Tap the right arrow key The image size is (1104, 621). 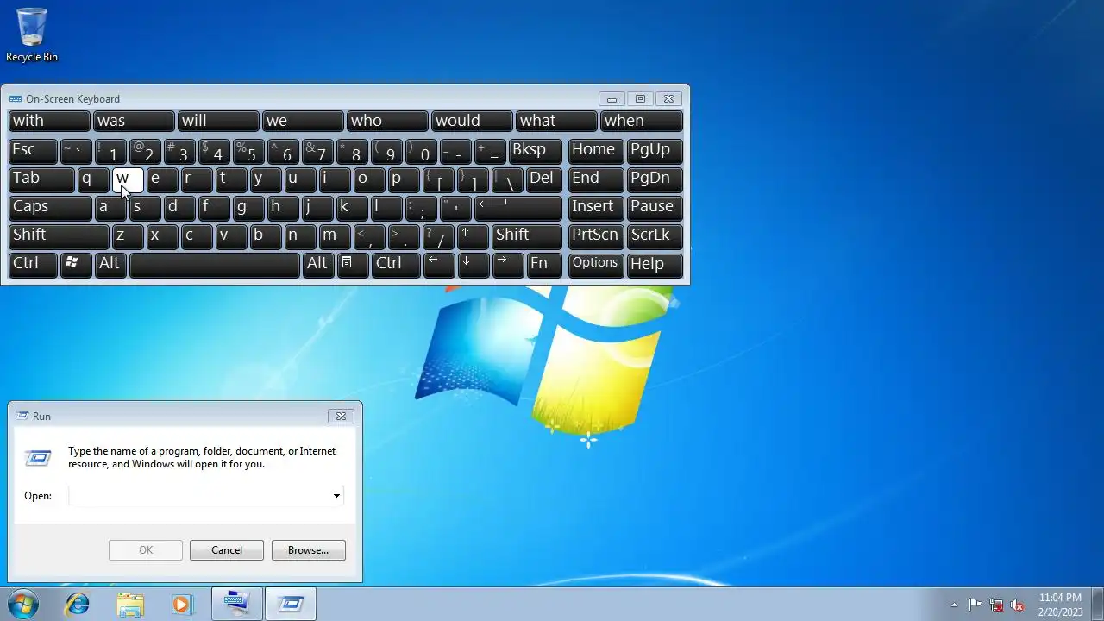pos(507,264)
